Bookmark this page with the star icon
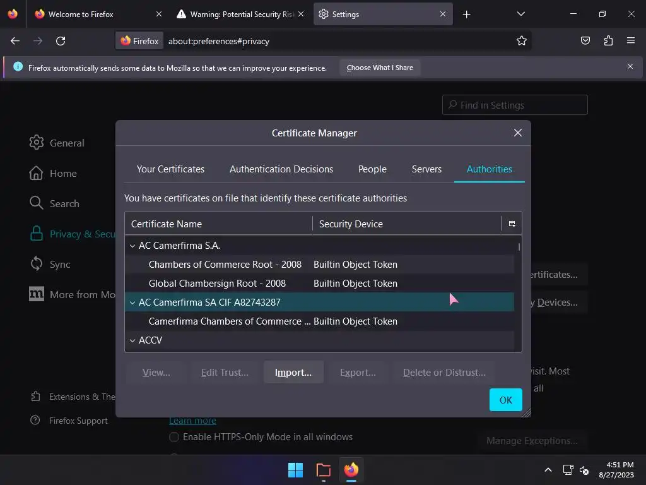Image resolution: width=646 pixels, height=485 pixels. coord(522,41)
